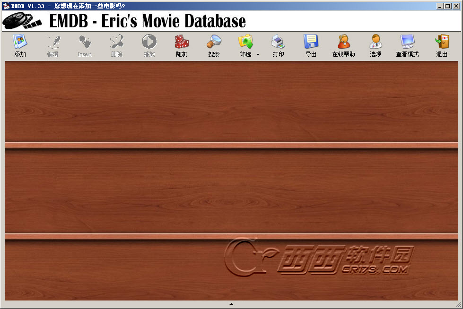This screenshot has width=463, height=309.
Task: Pick a random movie with 随机 dice
Action: [182, 42]
